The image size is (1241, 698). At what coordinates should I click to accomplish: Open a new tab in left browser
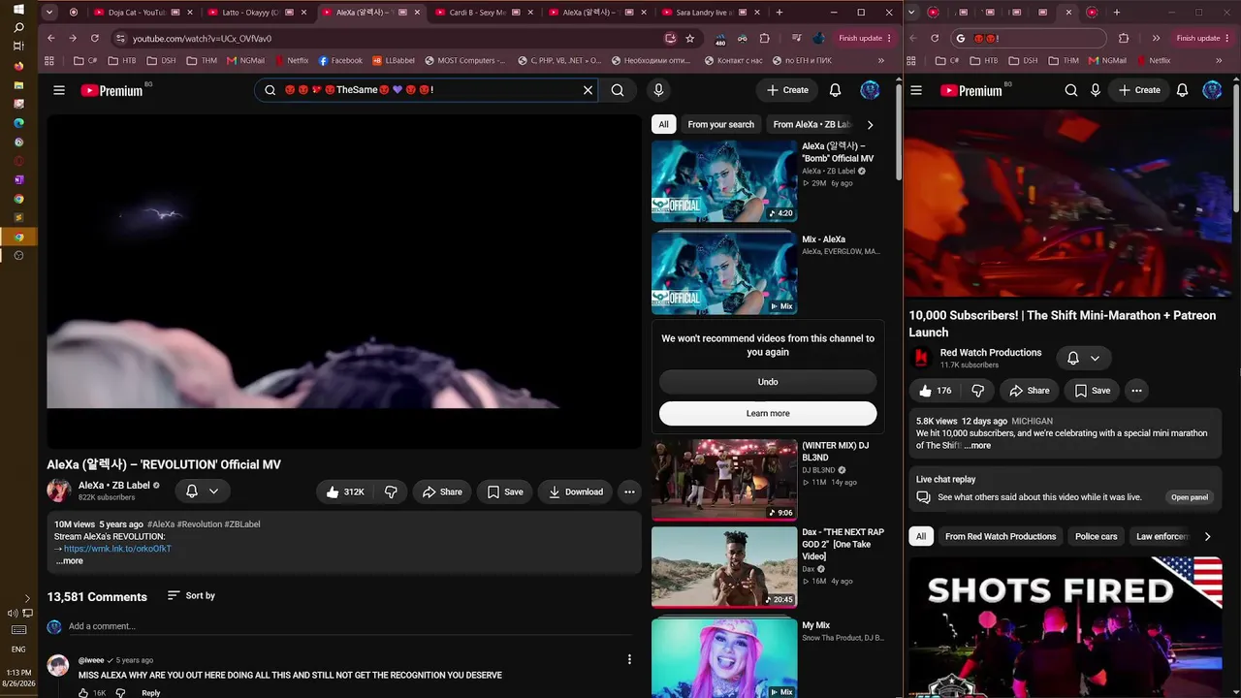click(x=780, y=13)
